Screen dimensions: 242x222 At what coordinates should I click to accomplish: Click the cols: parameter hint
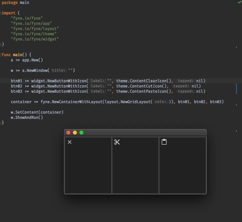(161, 102)
